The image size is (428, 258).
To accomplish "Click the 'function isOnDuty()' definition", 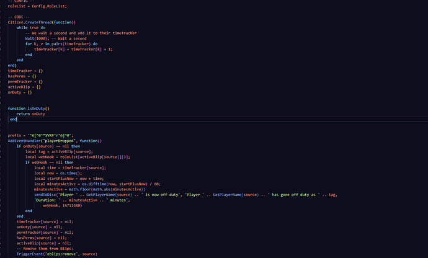I will pyautogui.click(x=29, y=109).
